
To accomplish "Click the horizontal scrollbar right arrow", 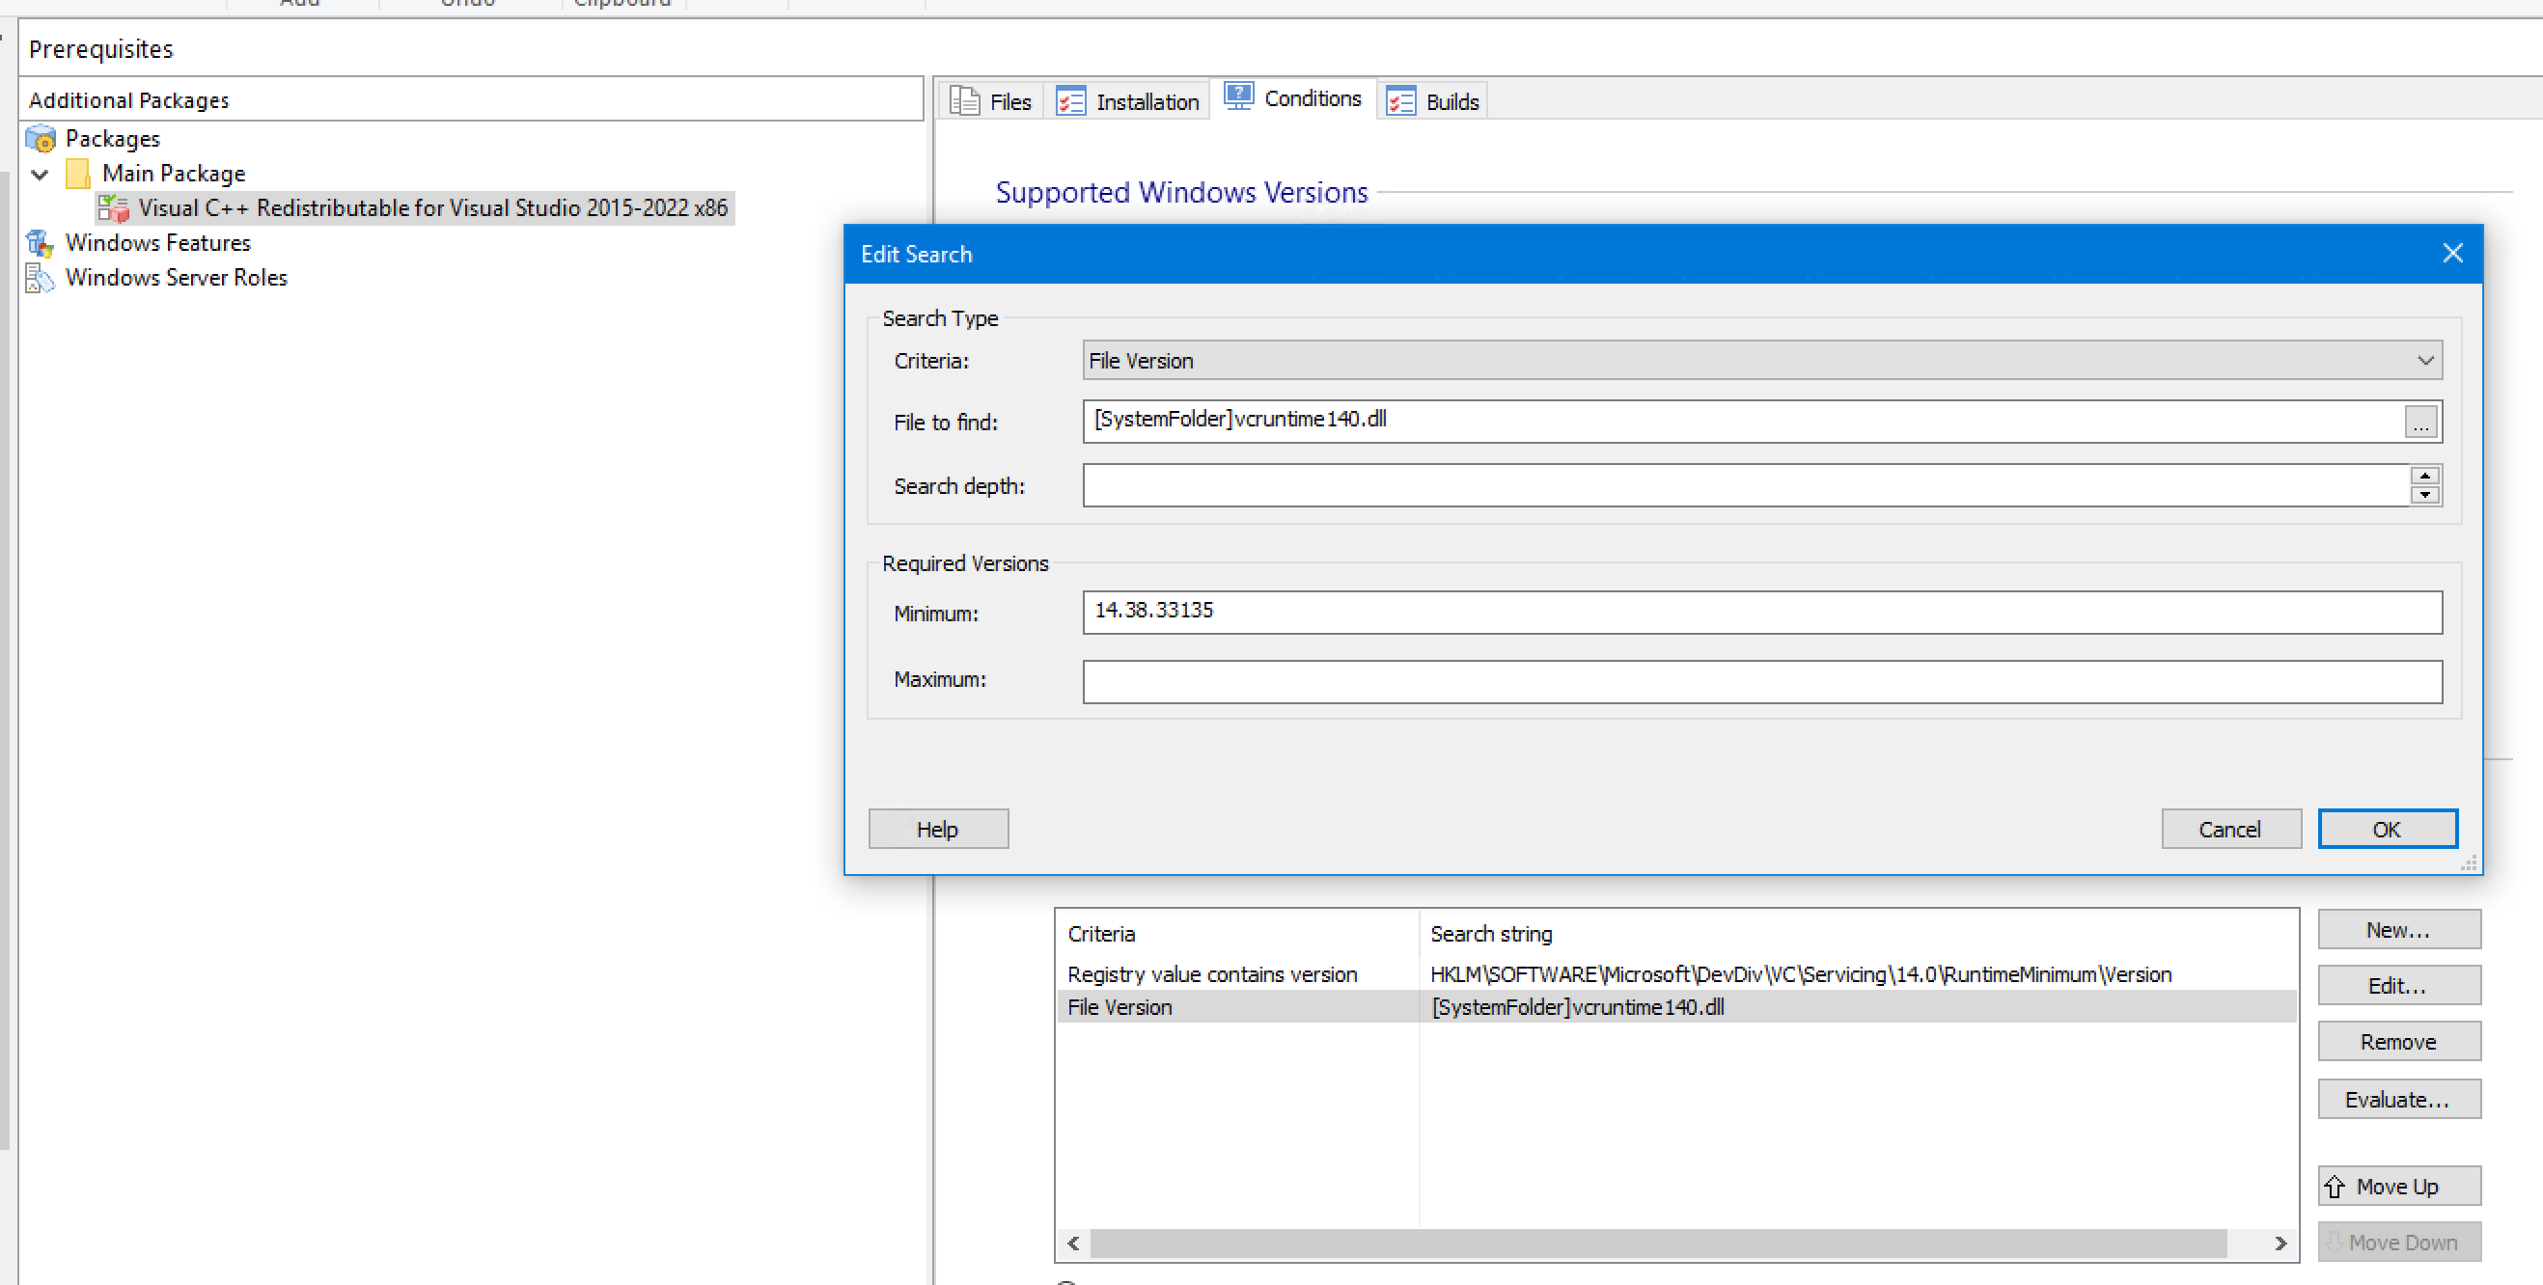I will 2280,1243.
